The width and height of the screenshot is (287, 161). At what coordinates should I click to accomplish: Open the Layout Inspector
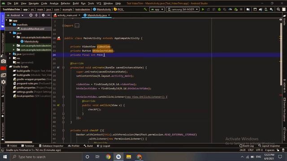[269, 146]
